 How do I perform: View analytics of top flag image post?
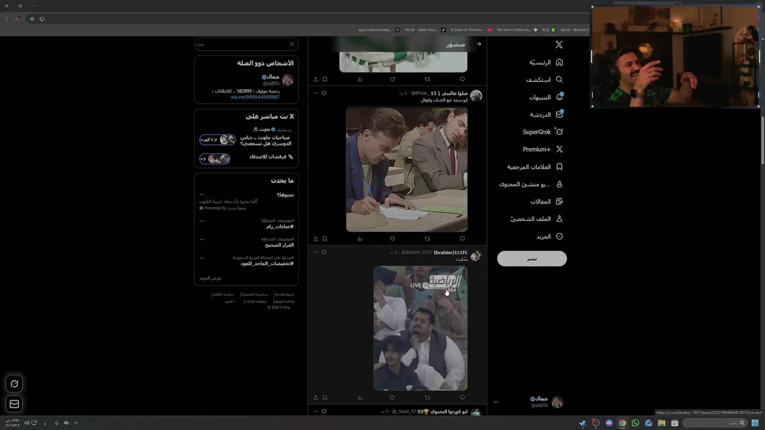pos(360,79)
